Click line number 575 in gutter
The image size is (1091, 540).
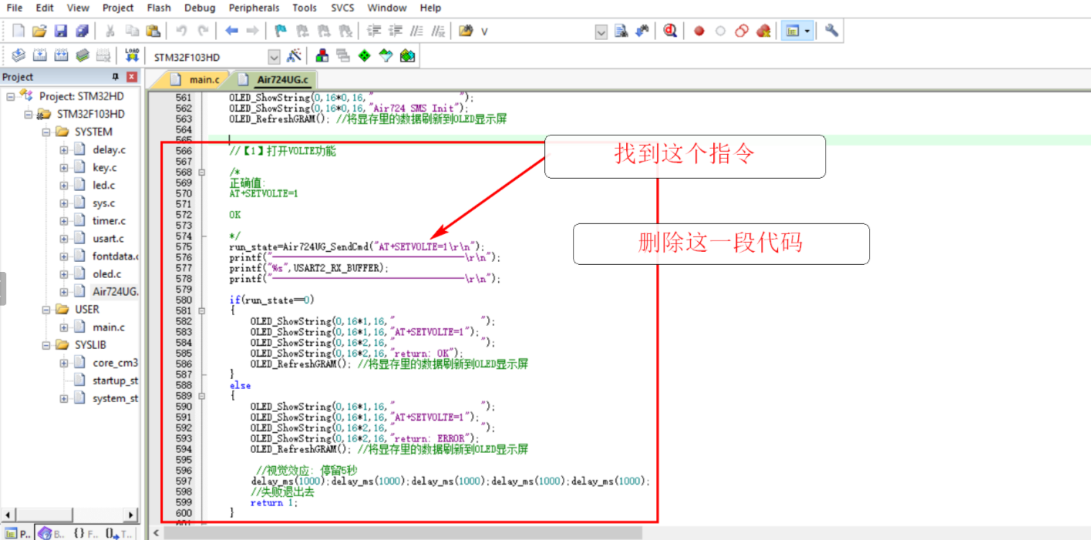click(184, 247)
